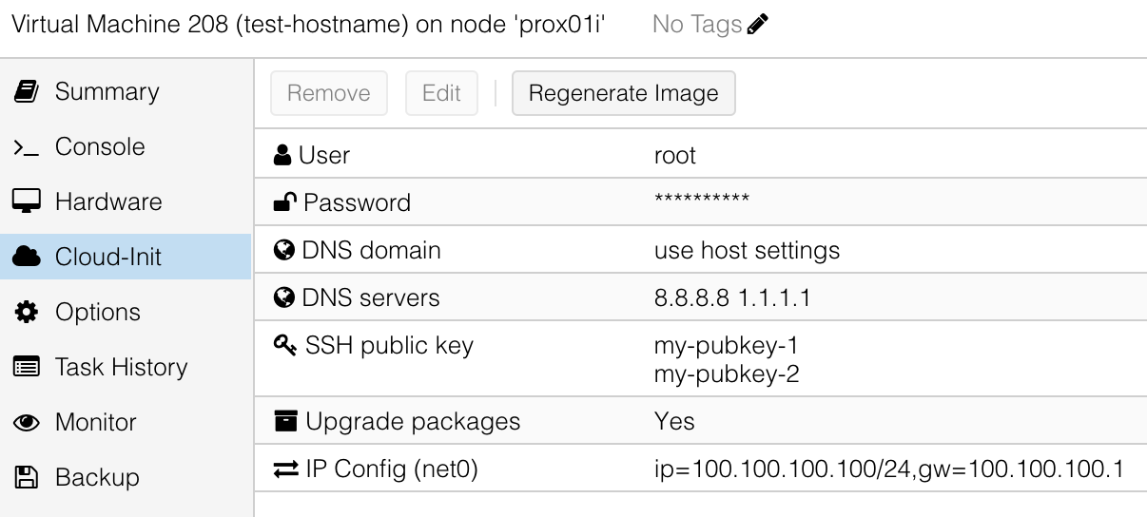Click the key icon for SSH public key
The height and width of the screenshot is (517, 1147).
click(285, 346)
